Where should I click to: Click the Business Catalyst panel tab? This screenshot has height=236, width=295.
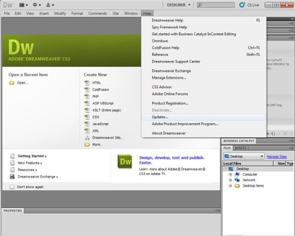point(239,141)
